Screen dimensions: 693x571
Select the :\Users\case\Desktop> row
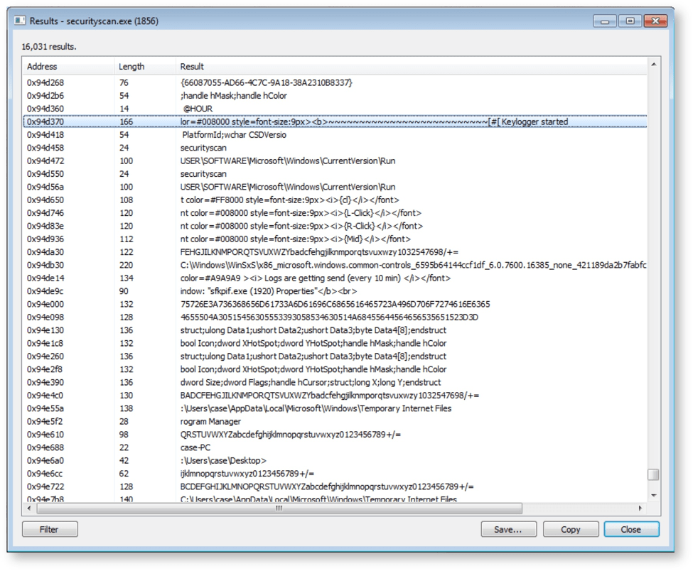[335, 461]
